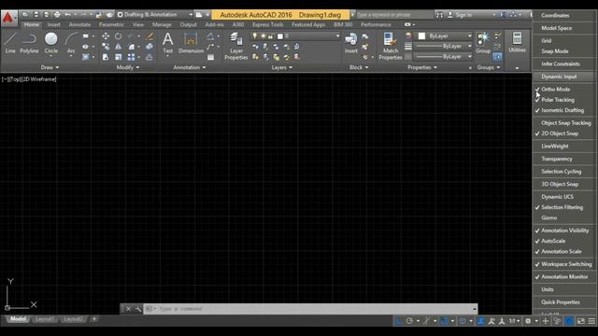Click the Top viewport view label
Viewport: 598px width, 336px height.
pos(16,79)
